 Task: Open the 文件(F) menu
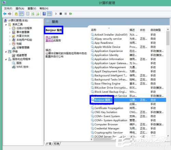click(x=8, y=9)
